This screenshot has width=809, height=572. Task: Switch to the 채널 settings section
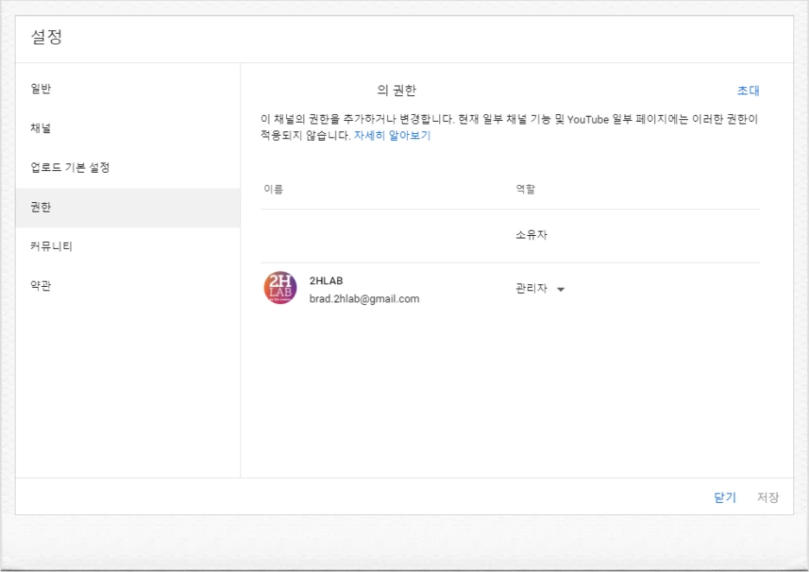[127, 128]
